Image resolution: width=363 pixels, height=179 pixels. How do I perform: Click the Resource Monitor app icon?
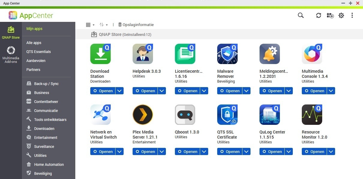click(x=312, y=115)
